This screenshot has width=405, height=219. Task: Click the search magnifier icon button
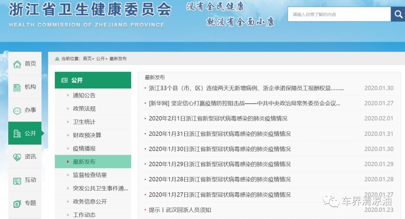coord(398,14)
